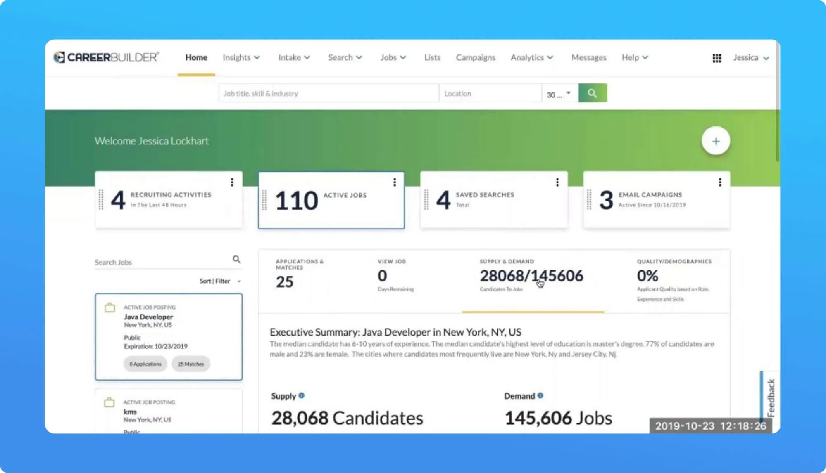Click the green search magnifier button
The height and width of the screenshot is (473, 826).
click(593, 93)
